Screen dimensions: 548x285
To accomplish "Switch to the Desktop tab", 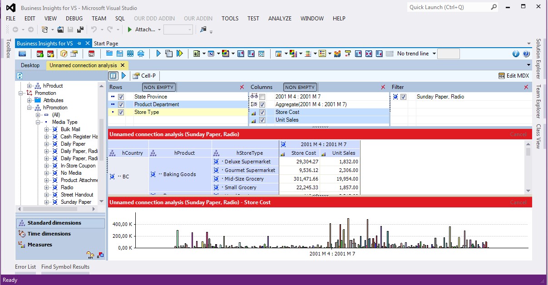I will (30, 65).
